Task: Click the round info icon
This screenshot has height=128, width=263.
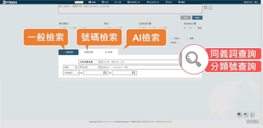Action: pyautogui.click(x=252, y=114)
